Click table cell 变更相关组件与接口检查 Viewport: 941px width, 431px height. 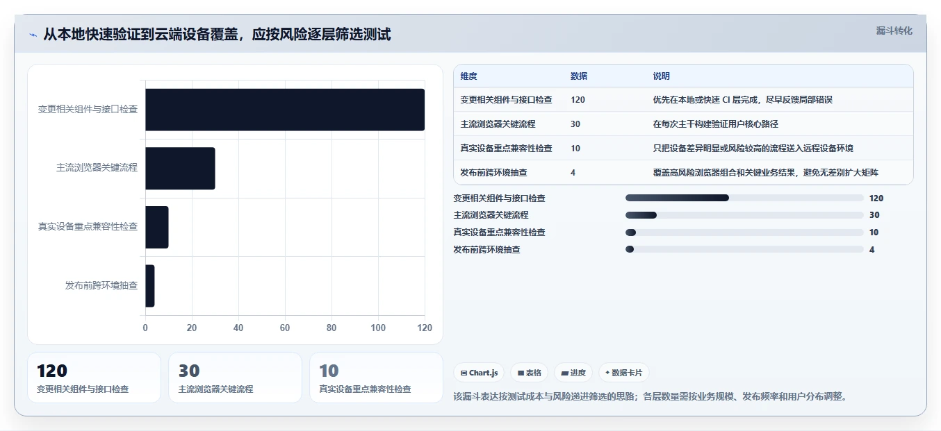pos(506,100)
